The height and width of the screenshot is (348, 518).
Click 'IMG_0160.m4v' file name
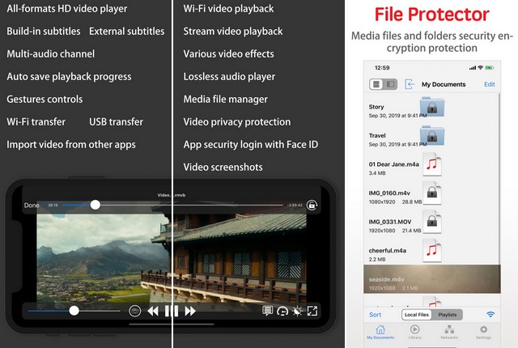(x=389, y=193)
